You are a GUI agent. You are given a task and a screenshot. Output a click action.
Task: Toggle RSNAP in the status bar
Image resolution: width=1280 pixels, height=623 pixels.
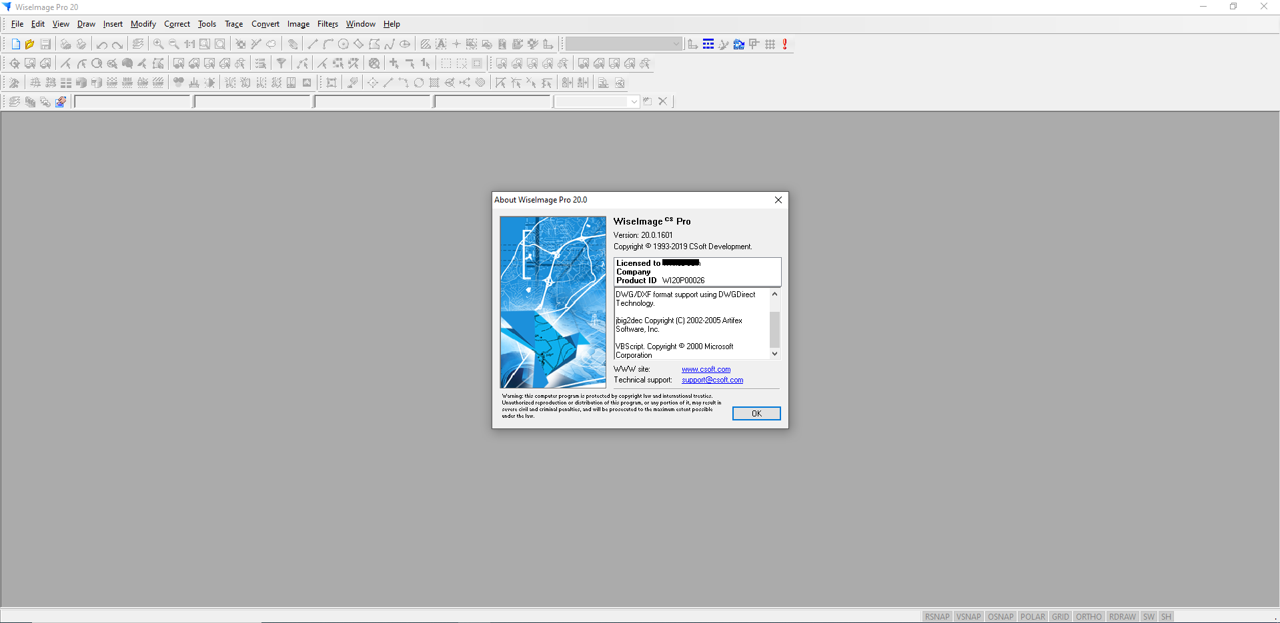click(937, 617)
